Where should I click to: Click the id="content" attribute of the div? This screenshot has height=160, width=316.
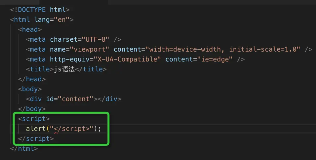70,99
